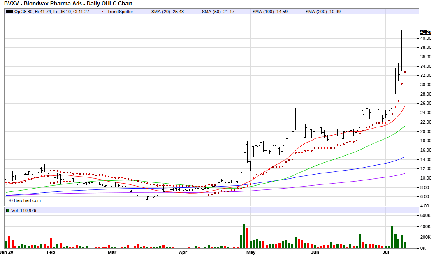Click the 600K volume axis label

pyautogui.click(x=426, y=216)
